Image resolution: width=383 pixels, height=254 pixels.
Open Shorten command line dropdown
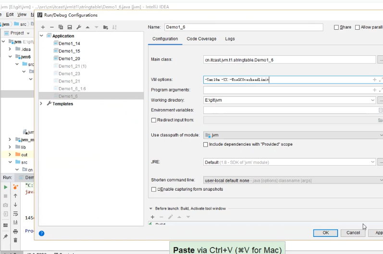381,180
